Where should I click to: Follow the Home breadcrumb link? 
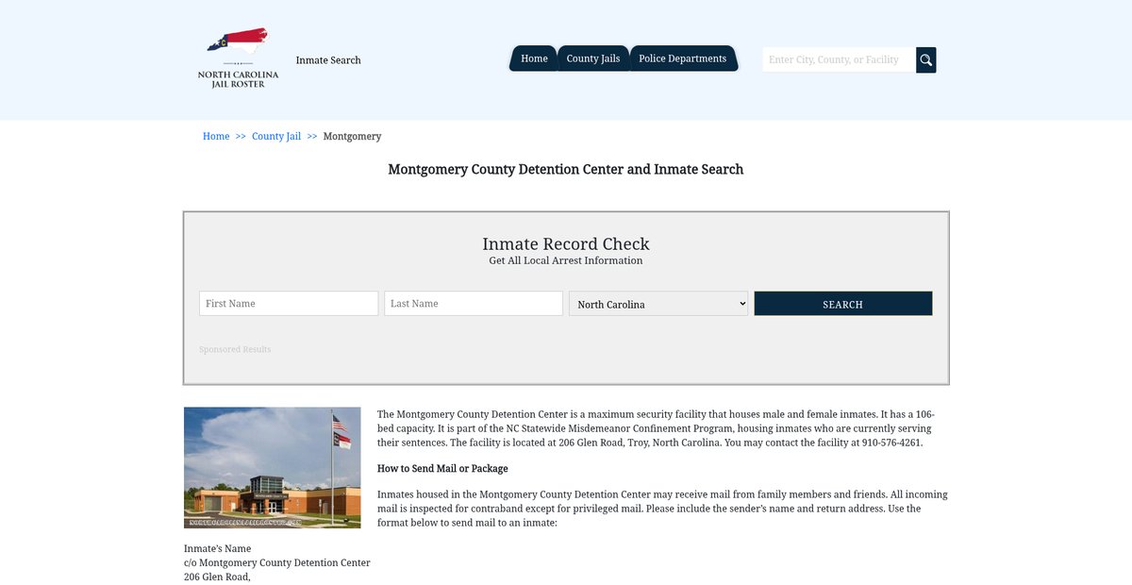(x=216, y=137)
